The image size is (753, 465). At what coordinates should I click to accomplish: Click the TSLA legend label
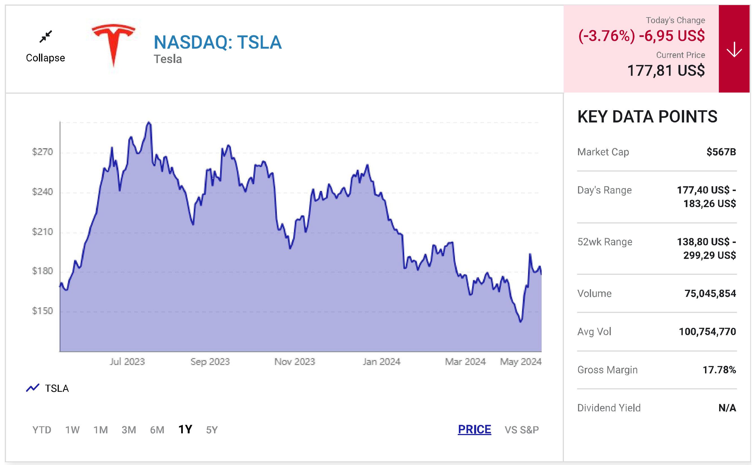(57, 388)
